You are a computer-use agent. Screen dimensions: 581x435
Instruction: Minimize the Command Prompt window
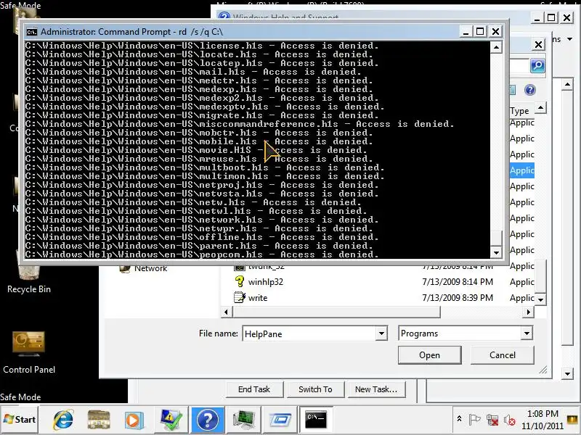pos(466,32)
